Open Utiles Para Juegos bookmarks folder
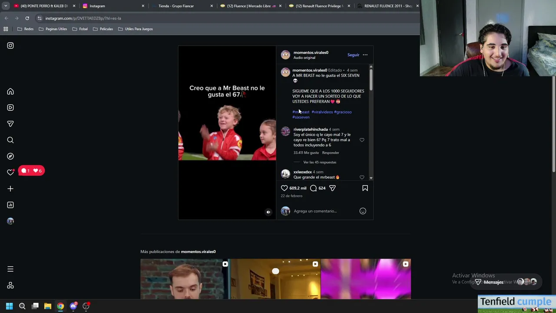 point(135,29)
